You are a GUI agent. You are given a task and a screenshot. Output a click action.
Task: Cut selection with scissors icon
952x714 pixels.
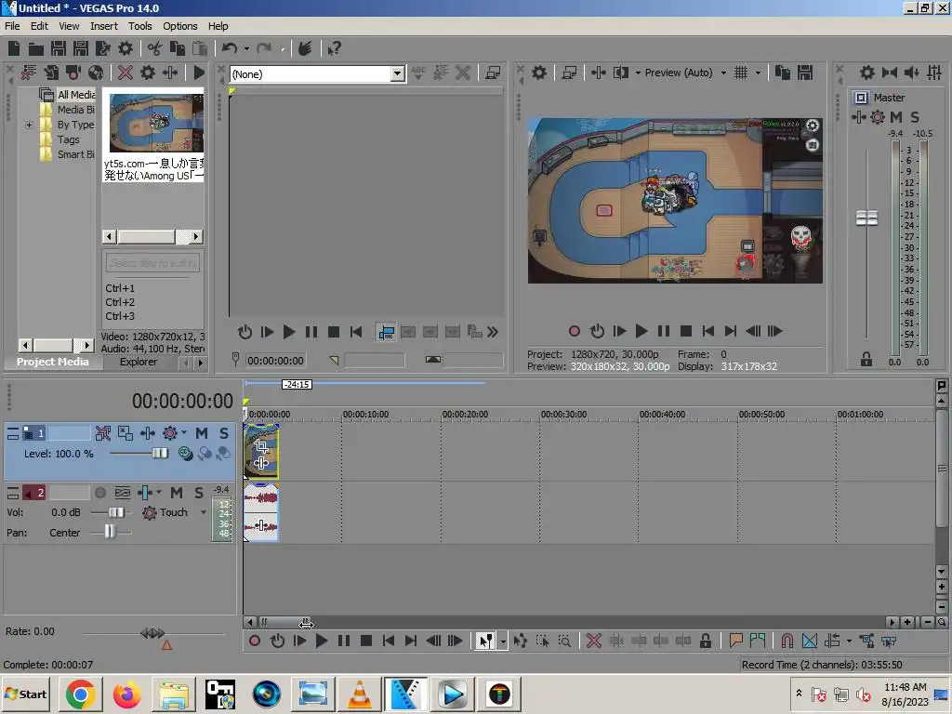click(155, 48)
